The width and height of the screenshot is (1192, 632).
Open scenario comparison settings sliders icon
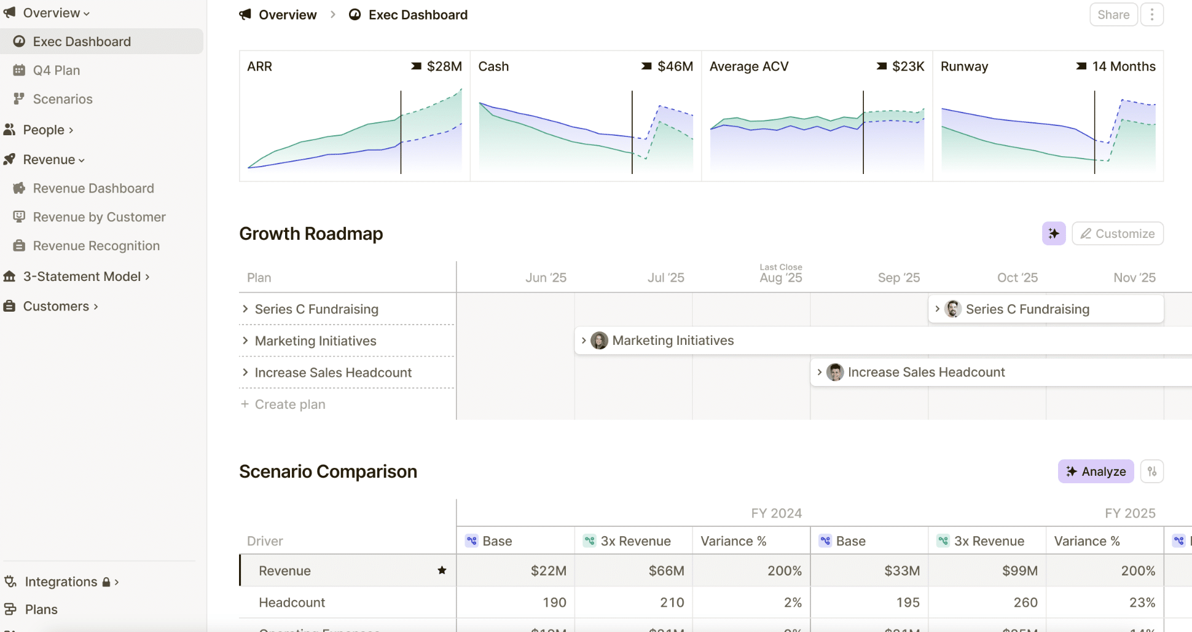(x=1152, y=472)
